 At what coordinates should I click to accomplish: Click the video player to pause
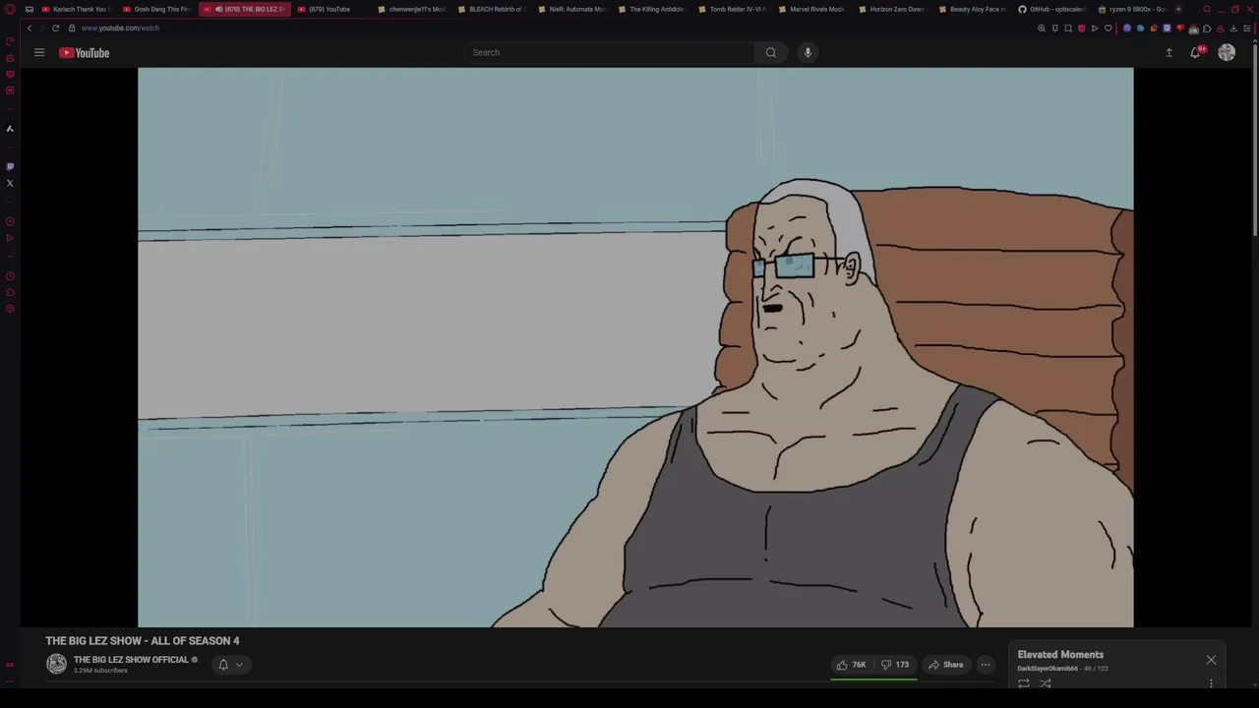pos(635,347)
